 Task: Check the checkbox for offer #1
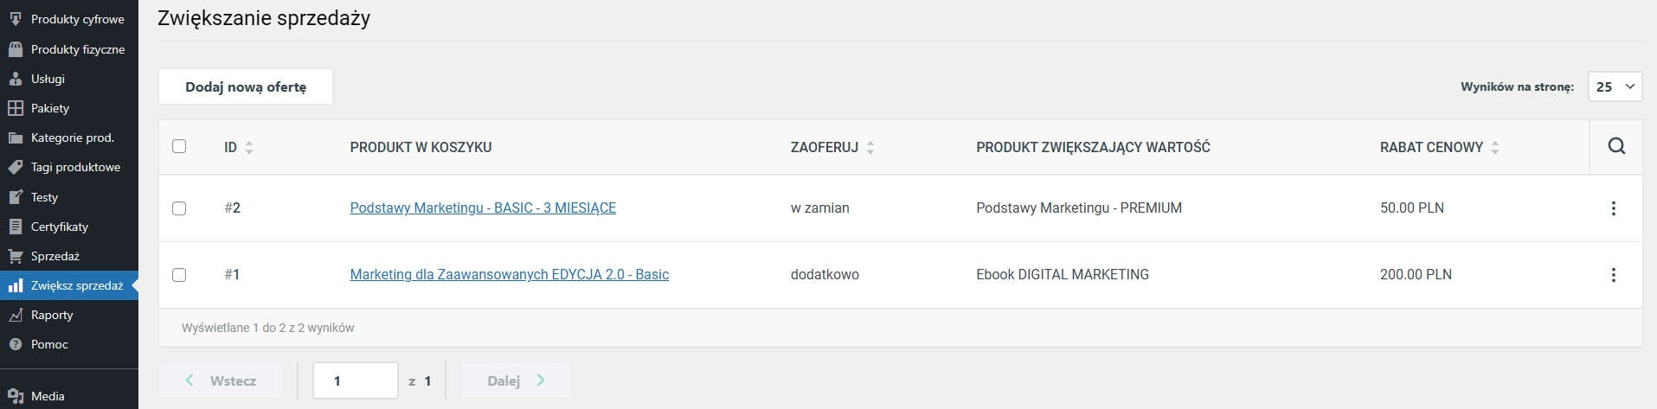179,275
